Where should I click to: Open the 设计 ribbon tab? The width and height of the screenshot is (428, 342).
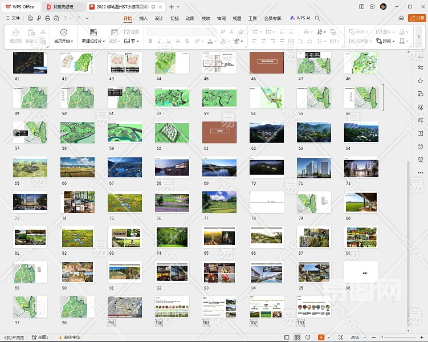pos(159,18)
